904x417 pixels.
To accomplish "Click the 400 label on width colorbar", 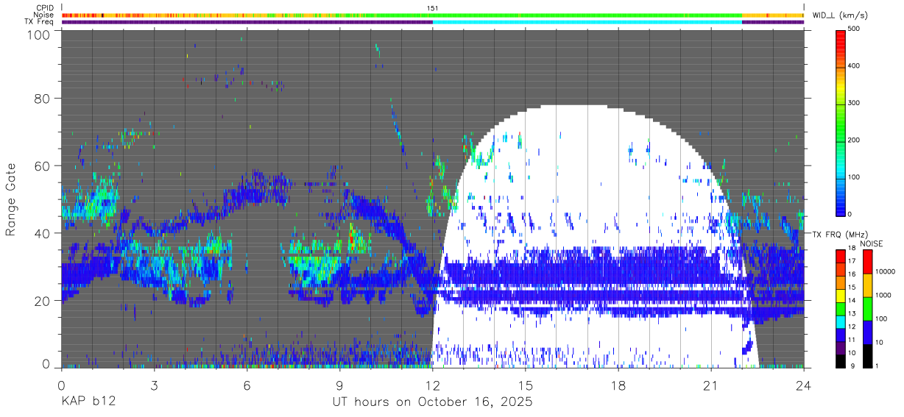I will coord(854,66).
